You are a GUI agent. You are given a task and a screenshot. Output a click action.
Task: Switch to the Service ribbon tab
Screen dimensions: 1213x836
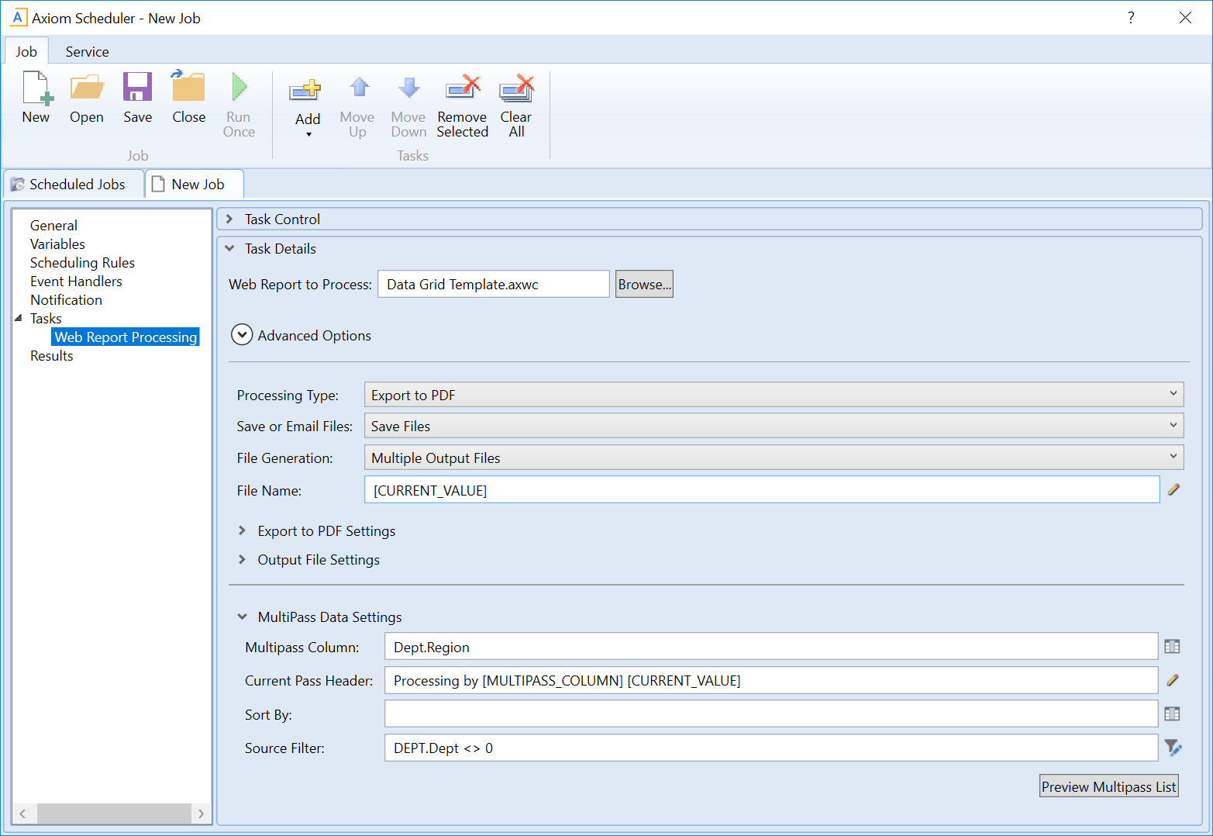click(x=87, y=52)
